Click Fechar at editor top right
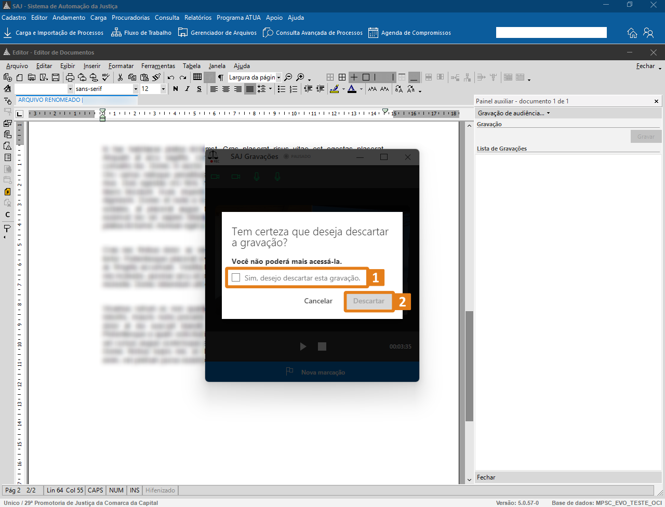Viewport: 665px width, 507px height. (x=645, y=66)
